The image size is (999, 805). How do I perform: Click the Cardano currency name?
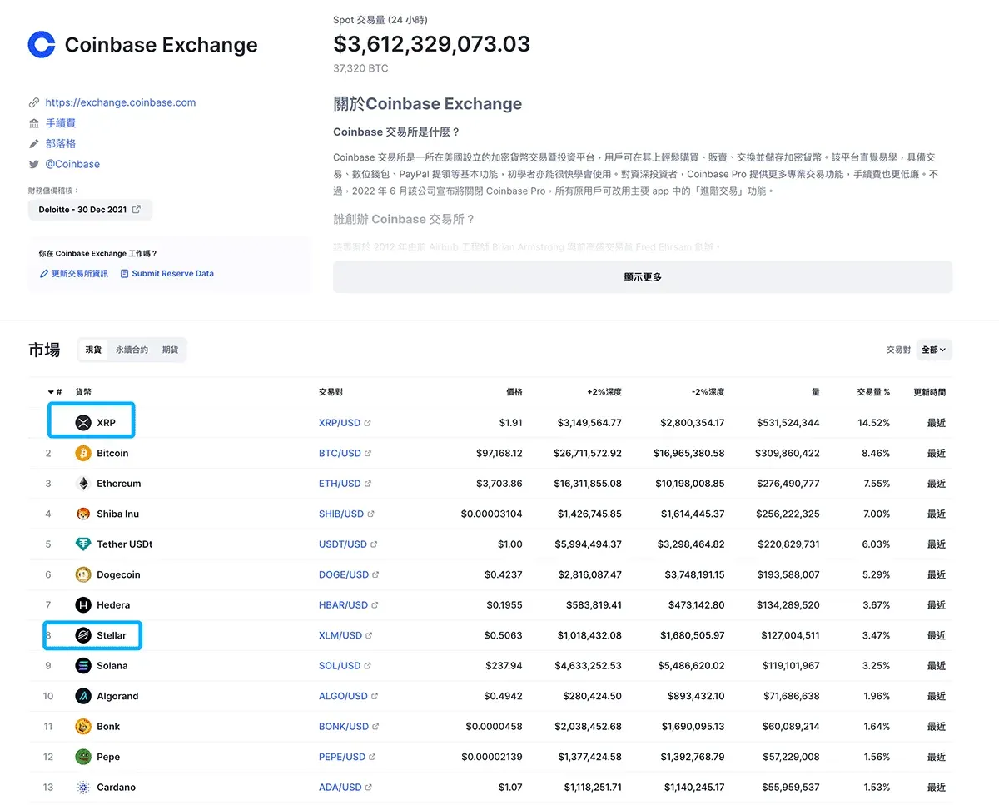click(116, 788)
